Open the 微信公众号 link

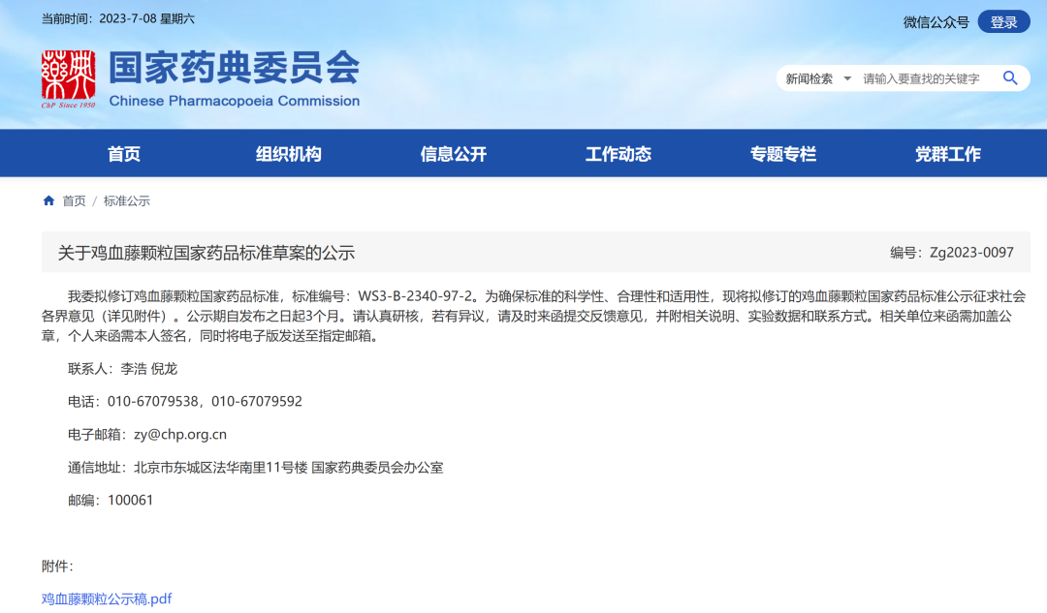[x=936, y=22]
